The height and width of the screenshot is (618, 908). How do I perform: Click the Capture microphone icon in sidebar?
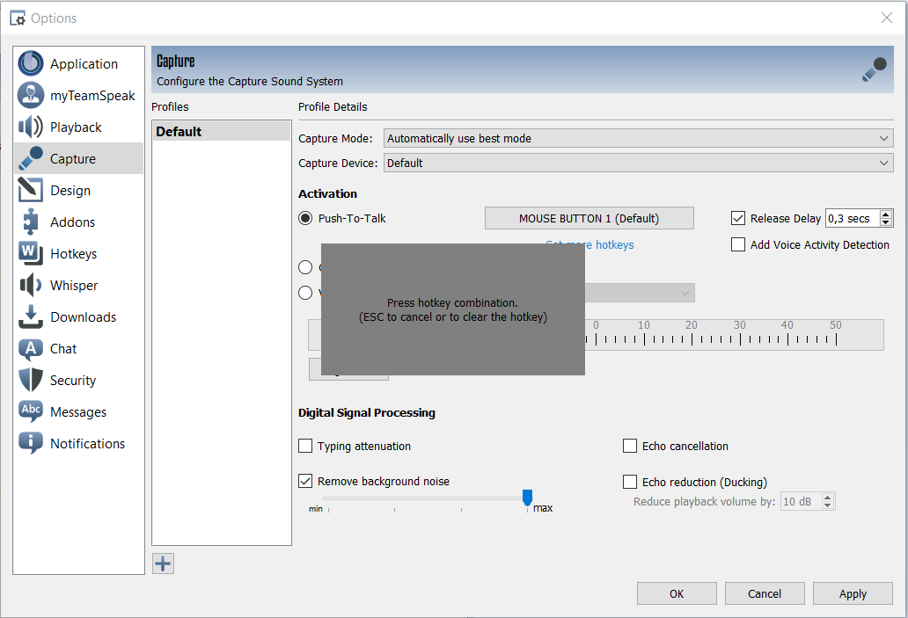pos(31,158)
